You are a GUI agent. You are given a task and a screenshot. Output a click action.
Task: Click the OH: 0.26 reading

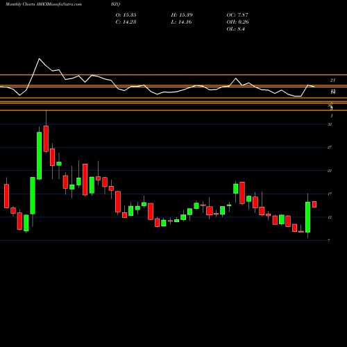(237, 22)
